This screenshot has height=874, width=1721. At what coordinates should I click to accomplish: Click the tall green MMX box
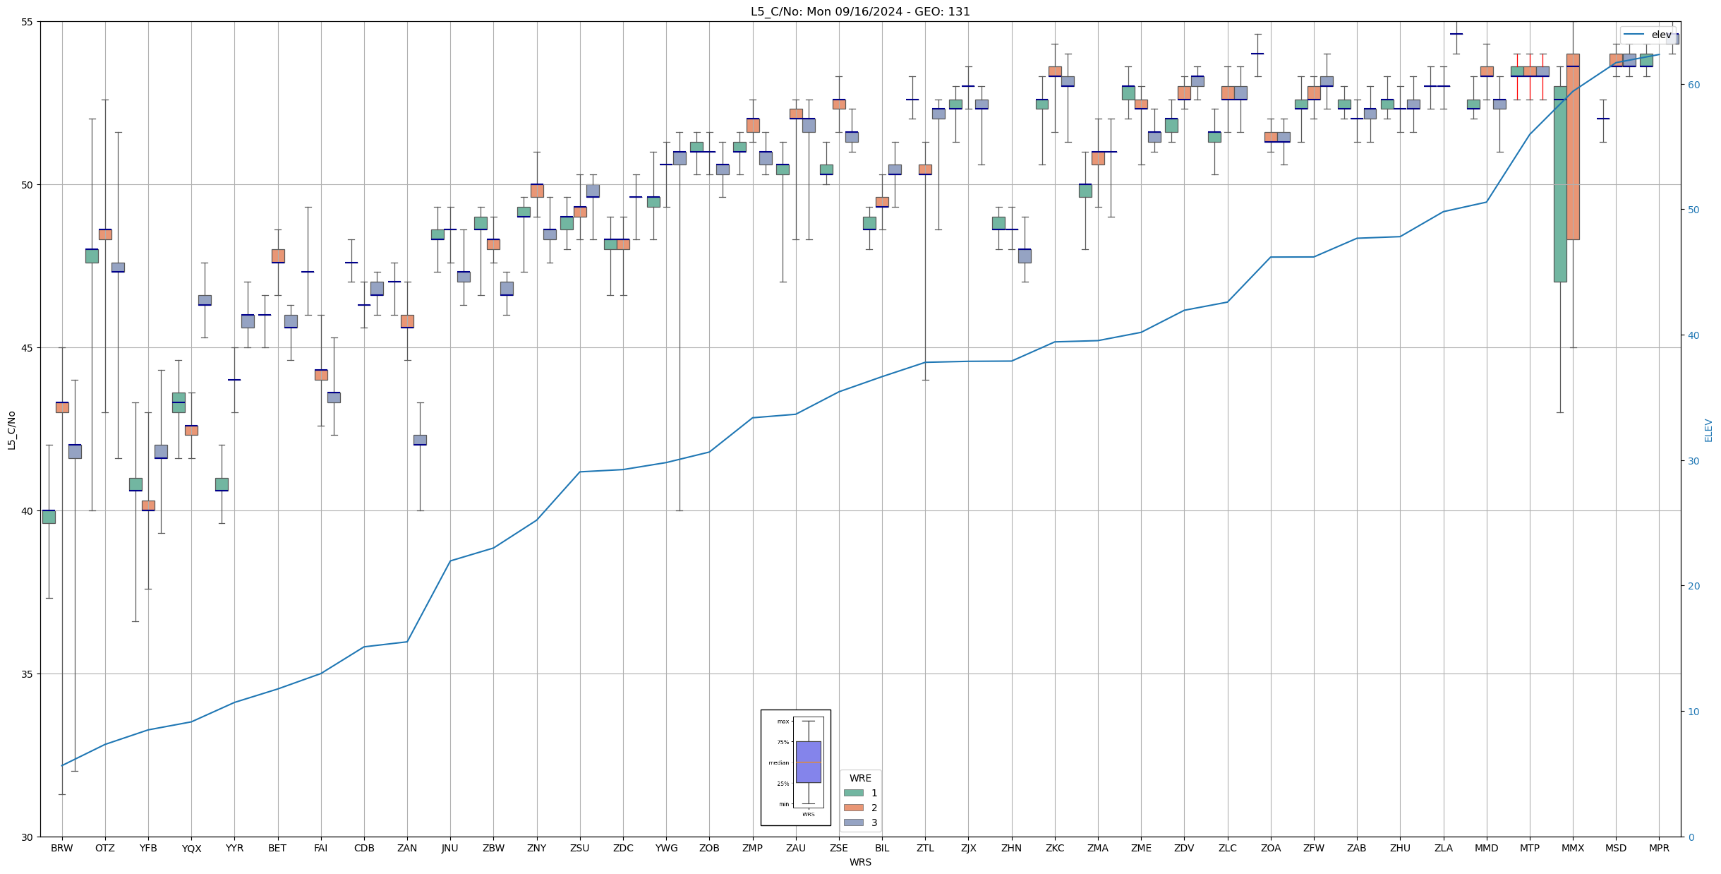(x=1560, y=184)
